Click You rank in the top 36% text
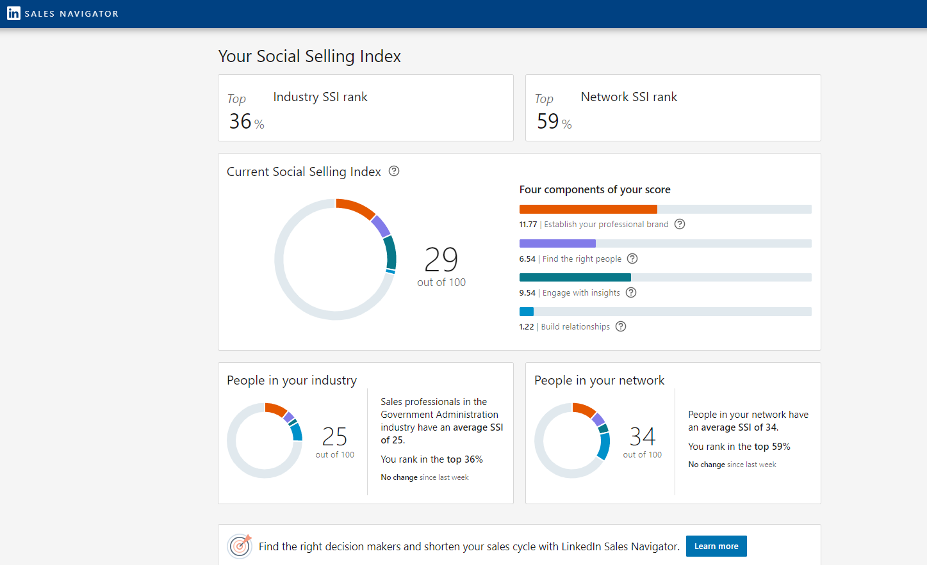Image resolution: width=927 pixels, height=565 pixels. point(432,459)
